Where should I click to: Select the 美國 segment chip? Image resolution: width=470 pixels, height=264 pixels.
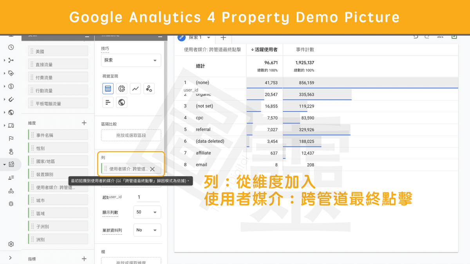(58, 51)
